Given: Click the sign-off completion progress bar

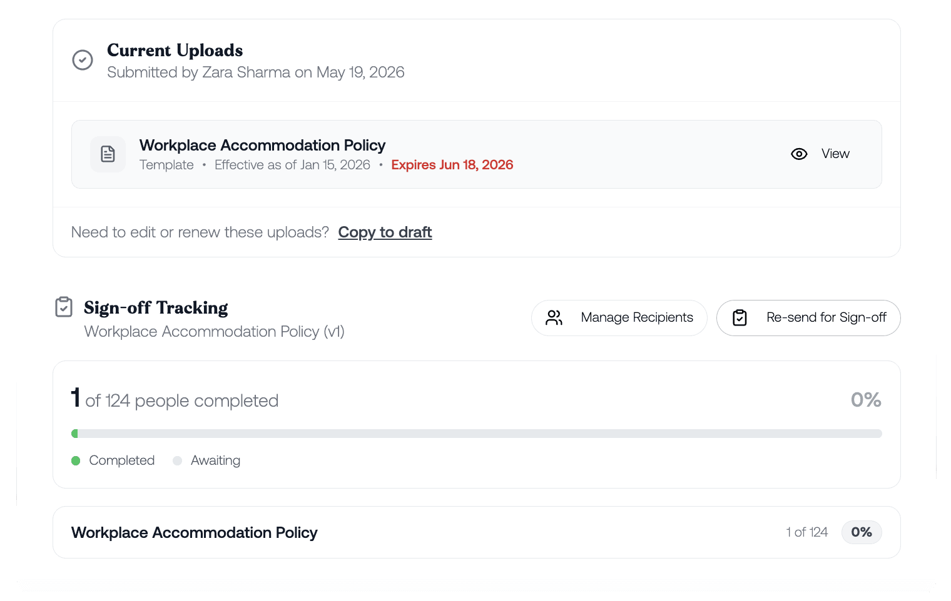Looking at the screenshot, I should tap(477, 434).
